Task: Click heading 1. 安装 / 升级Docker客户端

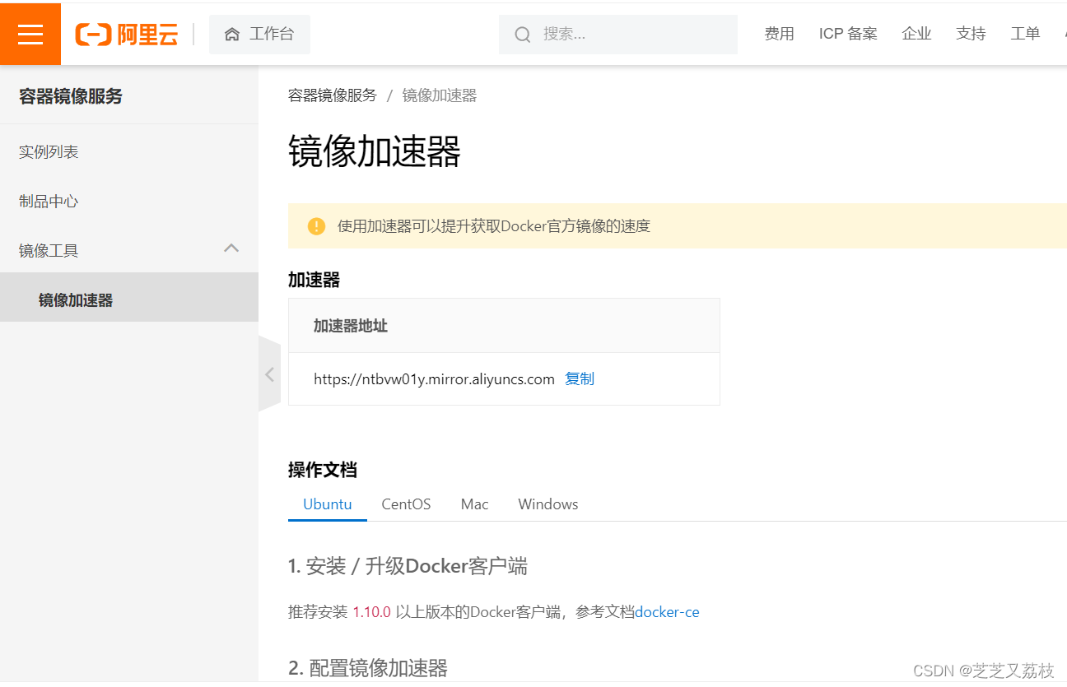Action: point(408,566)
